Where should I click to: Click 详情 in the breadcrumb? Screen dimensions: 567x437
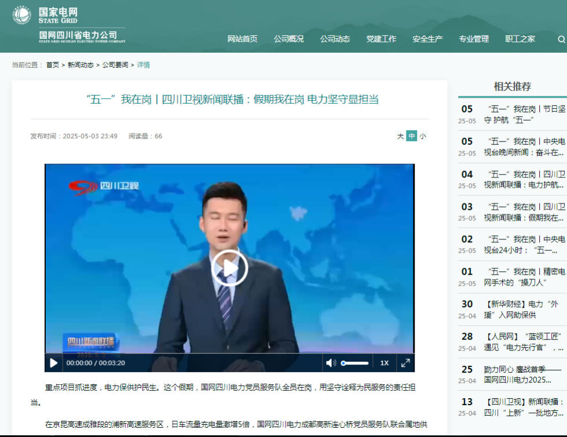pos(144,65)
